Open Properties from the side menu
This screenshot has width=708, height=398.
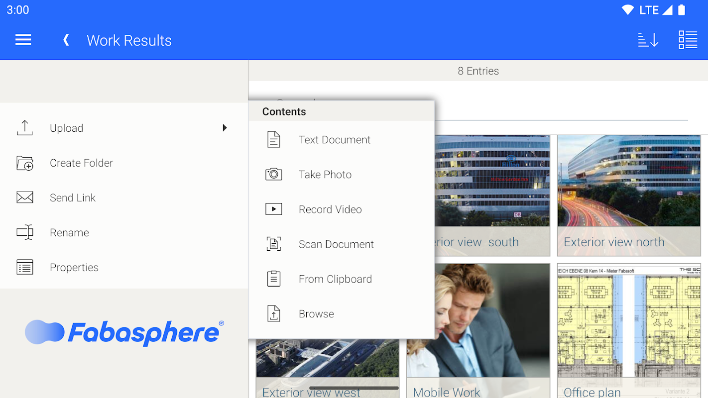coord(124,267)
